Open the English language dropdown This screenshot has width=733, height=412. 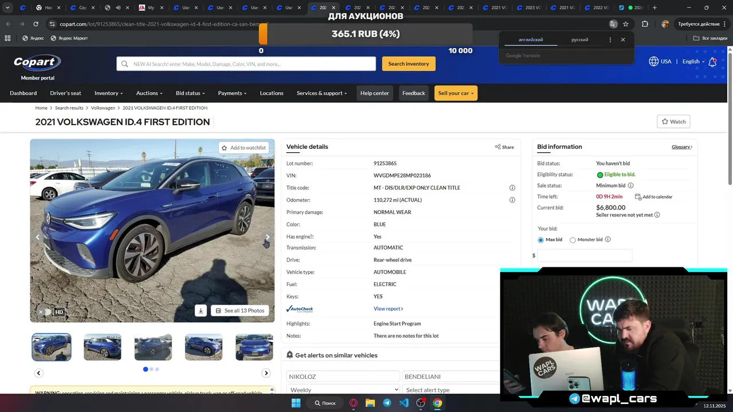[693, 61]
